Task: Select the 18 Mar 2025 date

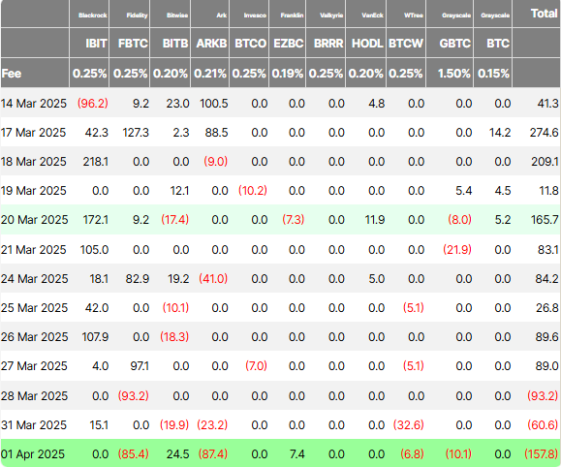Action: (x=33, y=162)
